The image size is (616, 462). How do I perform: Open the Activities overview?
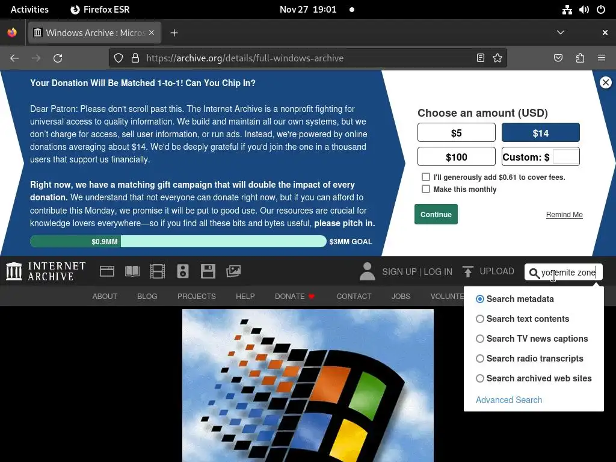[29, 10]
